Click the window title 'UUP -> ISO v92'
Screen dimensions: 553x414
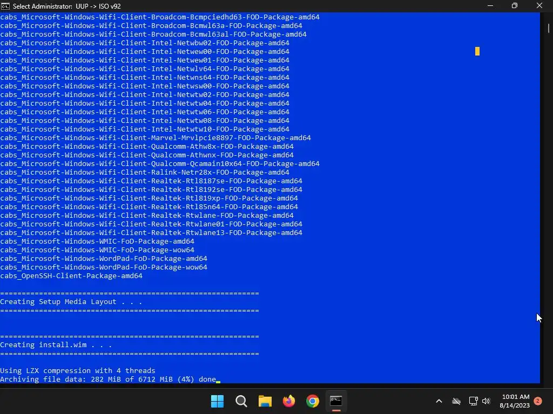(98, 6)
